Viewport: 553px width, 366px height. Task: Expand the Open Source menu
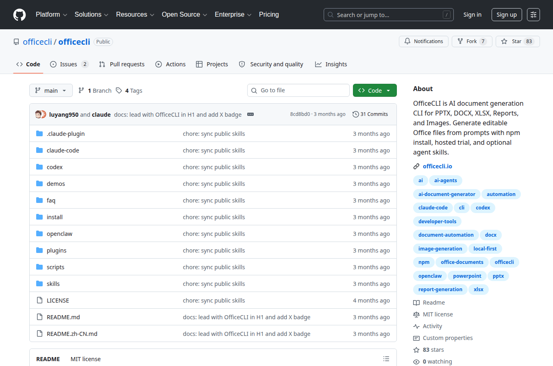[185, 15]
